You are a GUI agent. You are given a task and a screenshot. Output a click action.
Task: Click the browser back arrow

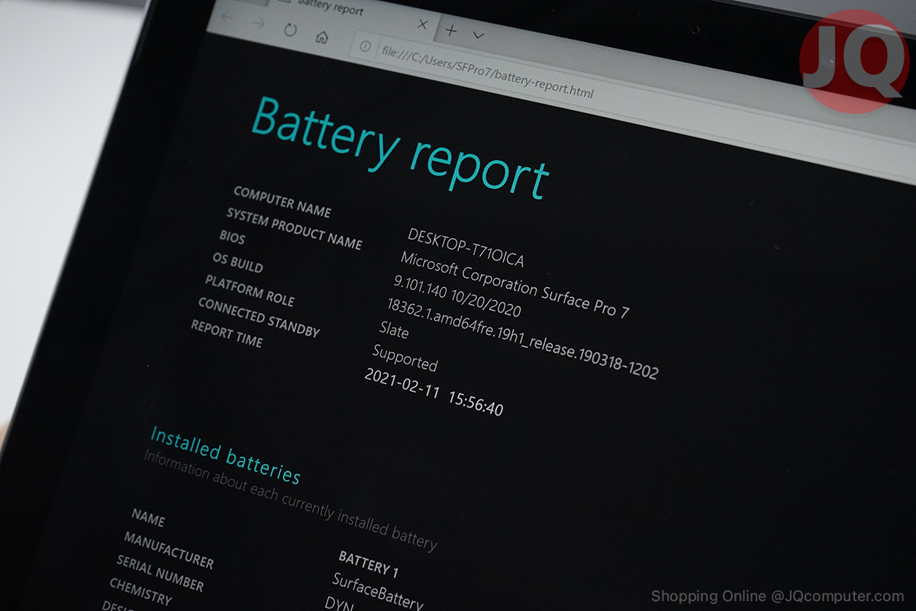coord(227,16)
